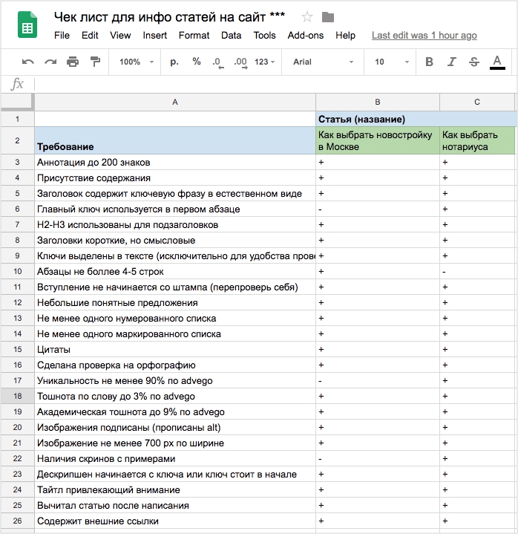The width and height of the screenshot is (518, 534).
Task: Open the text color picker
Action: point(497,62)
